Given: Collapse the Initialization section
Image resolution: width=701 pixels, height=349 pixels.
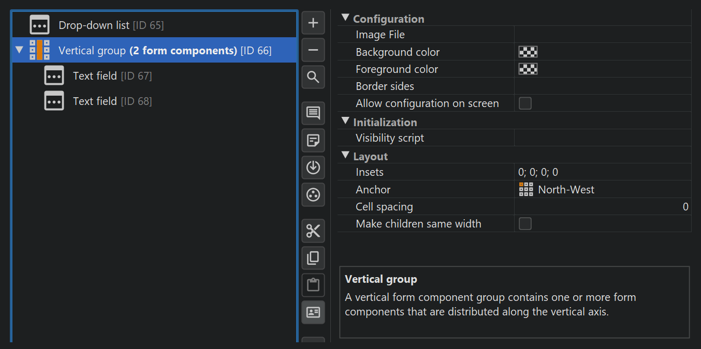Looking at the screenshot, I should click(345, 122).
